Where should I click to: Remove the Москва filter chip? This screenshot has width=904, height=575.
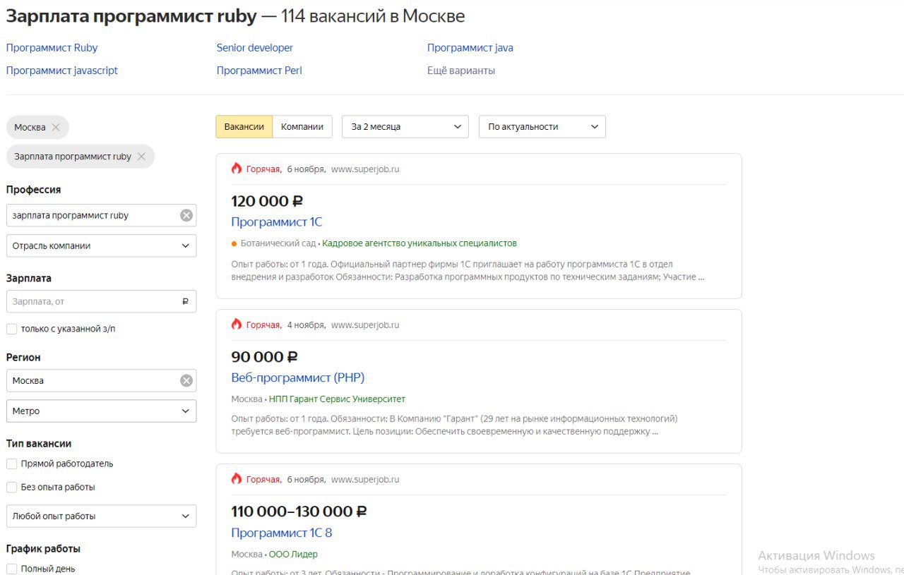point(56,128)
